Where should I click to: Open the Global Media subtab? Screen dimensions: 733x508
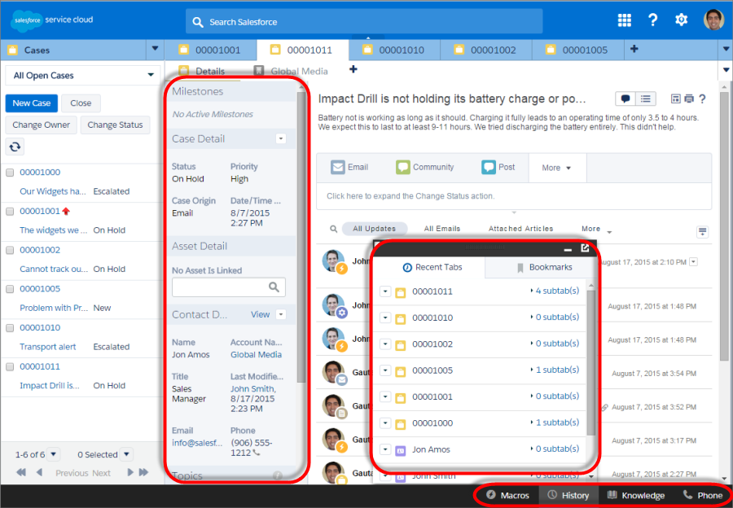click(291, 71)
